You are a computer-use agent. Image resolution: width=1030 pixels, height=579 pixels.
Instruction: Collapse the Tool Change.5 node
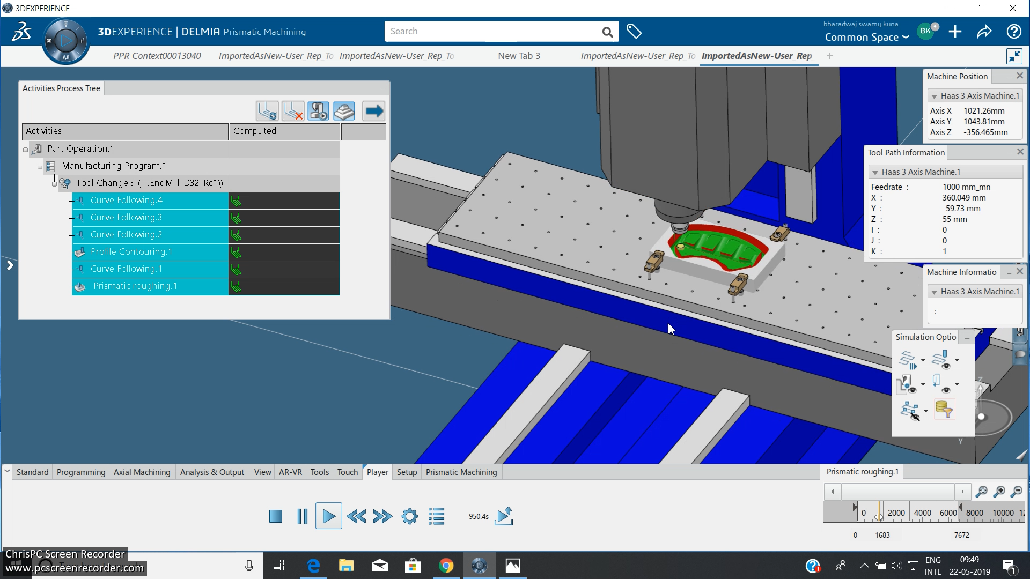54,184
